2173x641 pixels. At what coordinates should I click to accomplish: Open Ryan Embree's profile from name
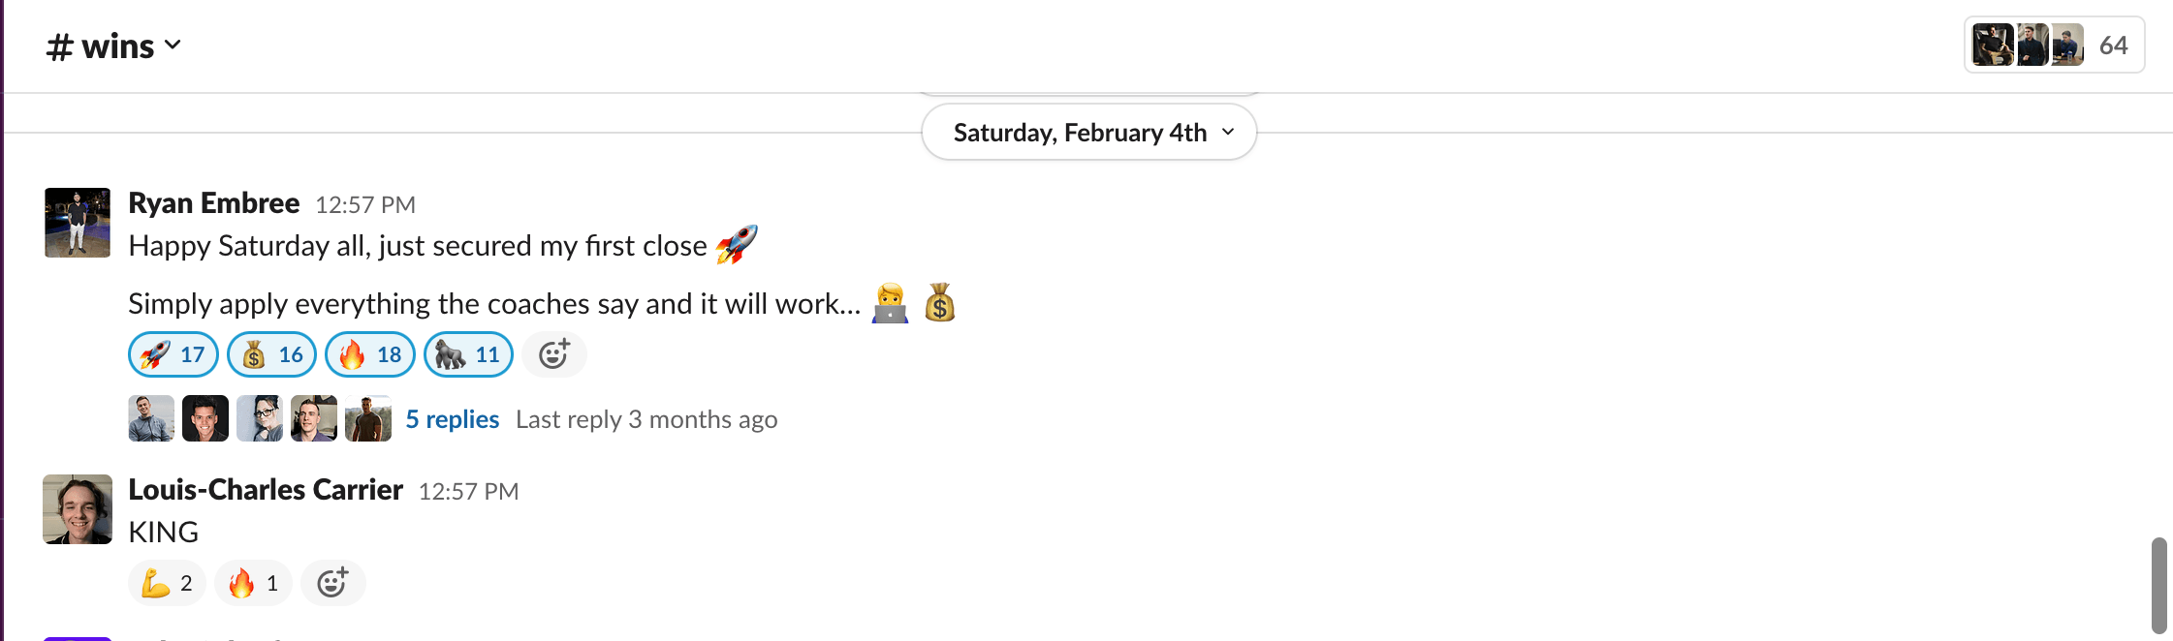[214, 203]
